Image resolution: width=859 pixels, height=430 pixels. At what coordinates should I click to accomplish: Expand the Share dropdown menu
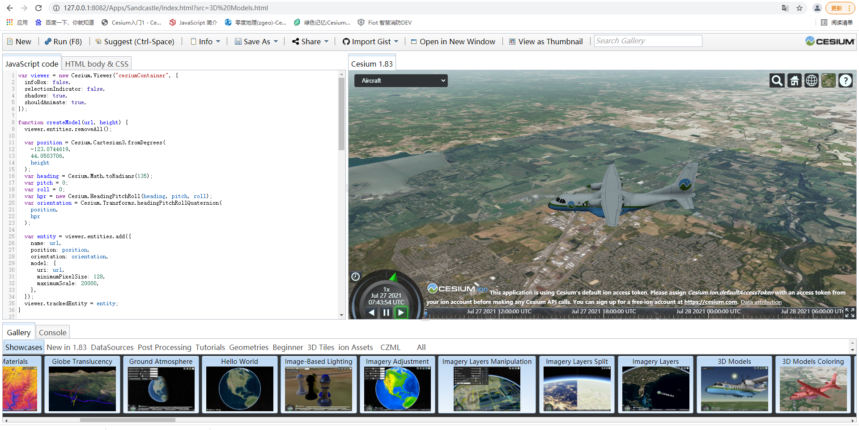(310, 41)
